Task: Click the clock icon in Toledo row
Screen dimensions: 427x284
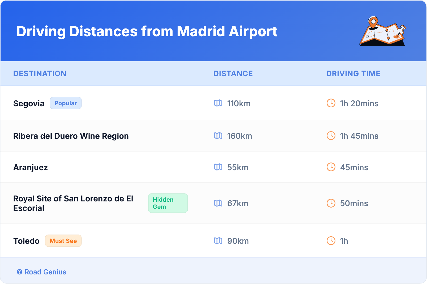Action: coord(331,241)
